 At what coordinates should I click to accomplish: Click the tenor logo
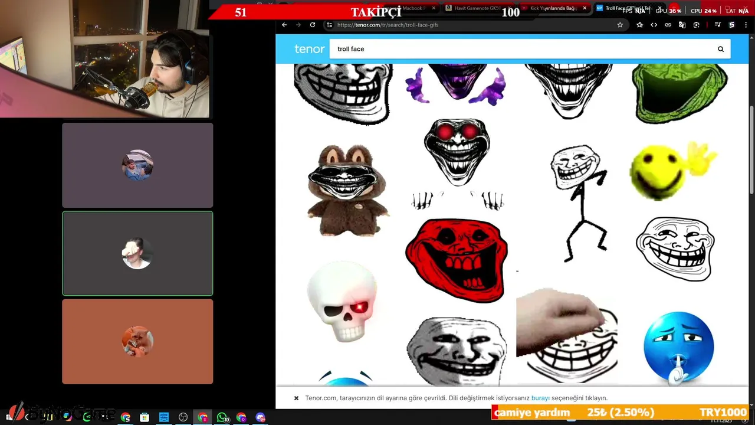309,49
